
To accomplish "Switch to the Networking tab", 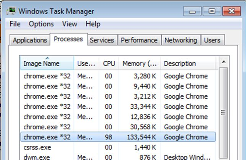I will (181, 40).
